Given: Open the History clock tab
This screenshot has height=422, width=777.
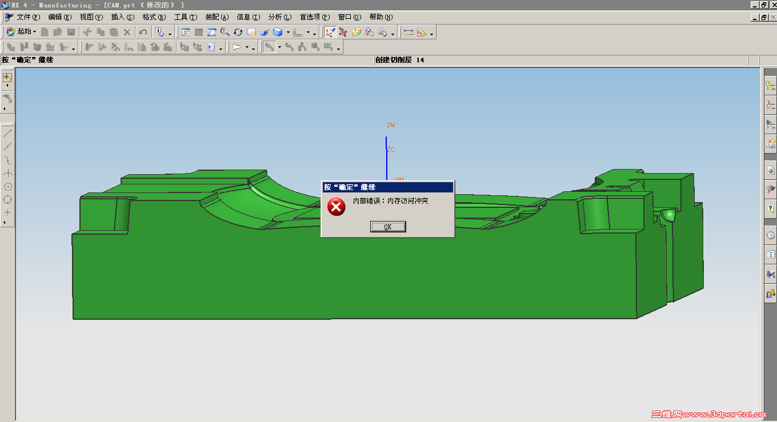Looking at the screenshot, I should tap(771, 235).
